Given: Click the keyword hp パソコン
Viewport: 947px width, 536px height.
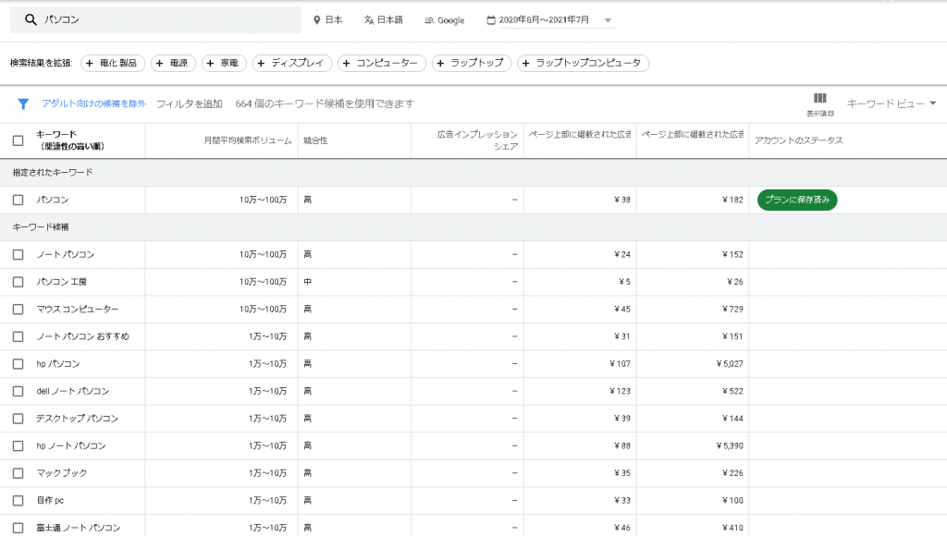Looking at the screenshot, I should 58,364.
